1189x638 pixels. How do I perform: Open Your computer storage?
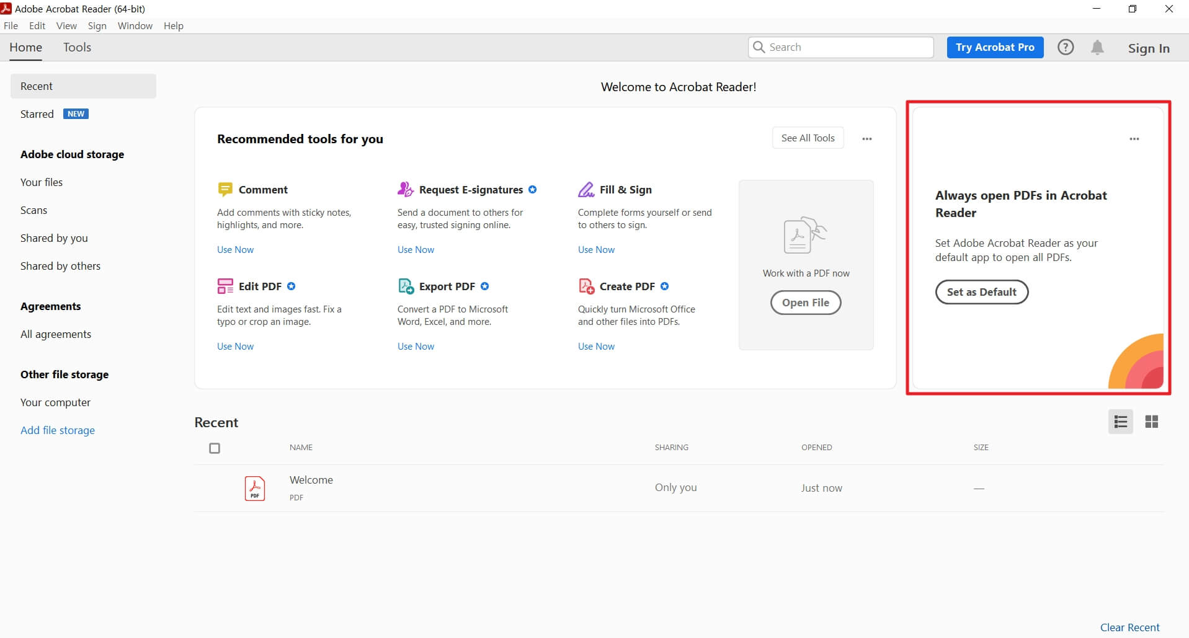pos(55,402)
